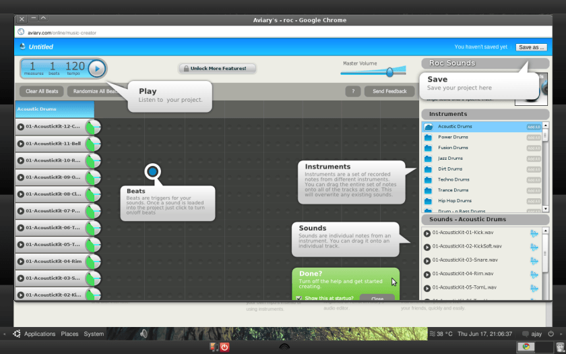Preview the 01-AcousticKit-11-Bell track sound

click(21, 144)
